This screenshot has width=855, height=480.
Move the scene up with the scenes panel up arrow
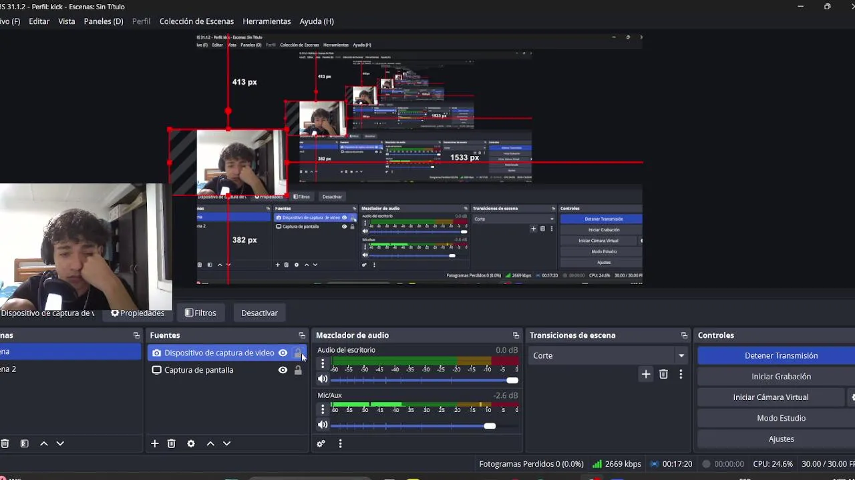44,443
